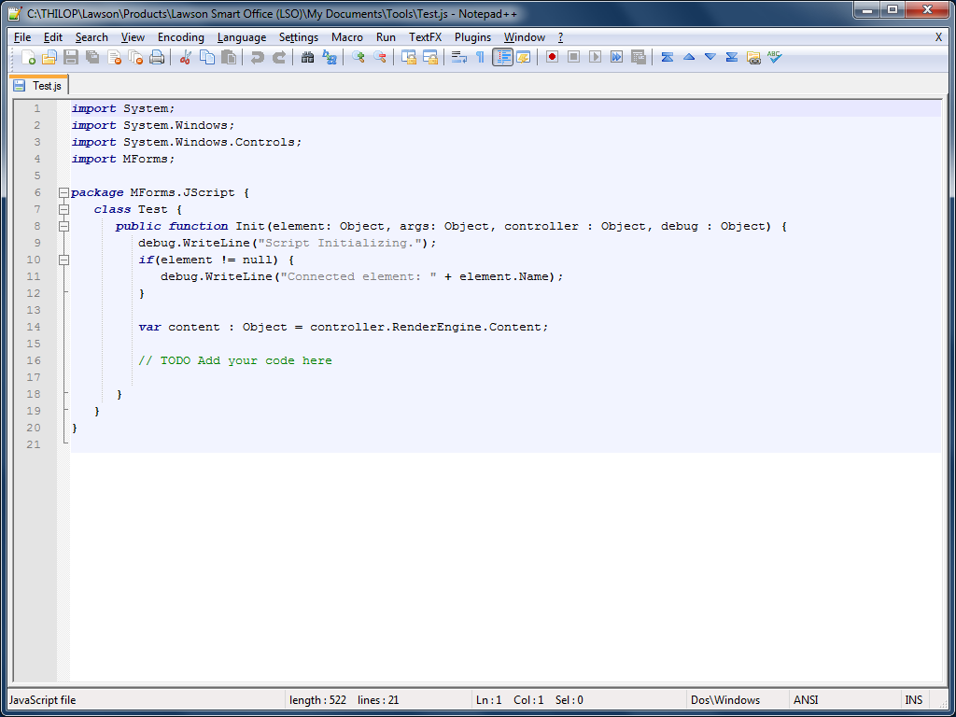
Task: Toggle show all characters
Action: (480, 57)
